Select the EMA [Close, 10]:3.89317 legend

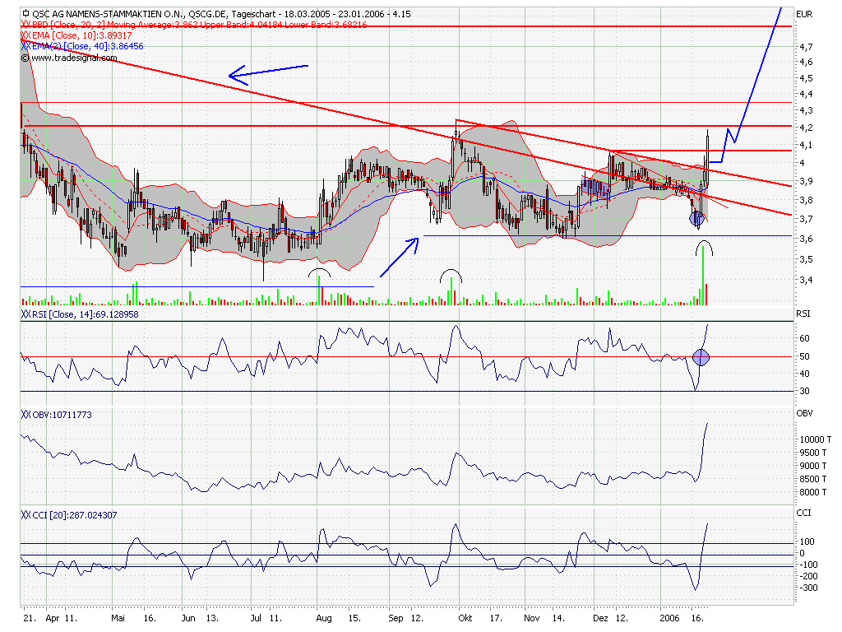(x=81, y=35)
